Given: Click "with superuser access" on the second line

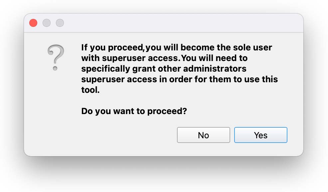Looking at the screenshot, I should point(131,58).
